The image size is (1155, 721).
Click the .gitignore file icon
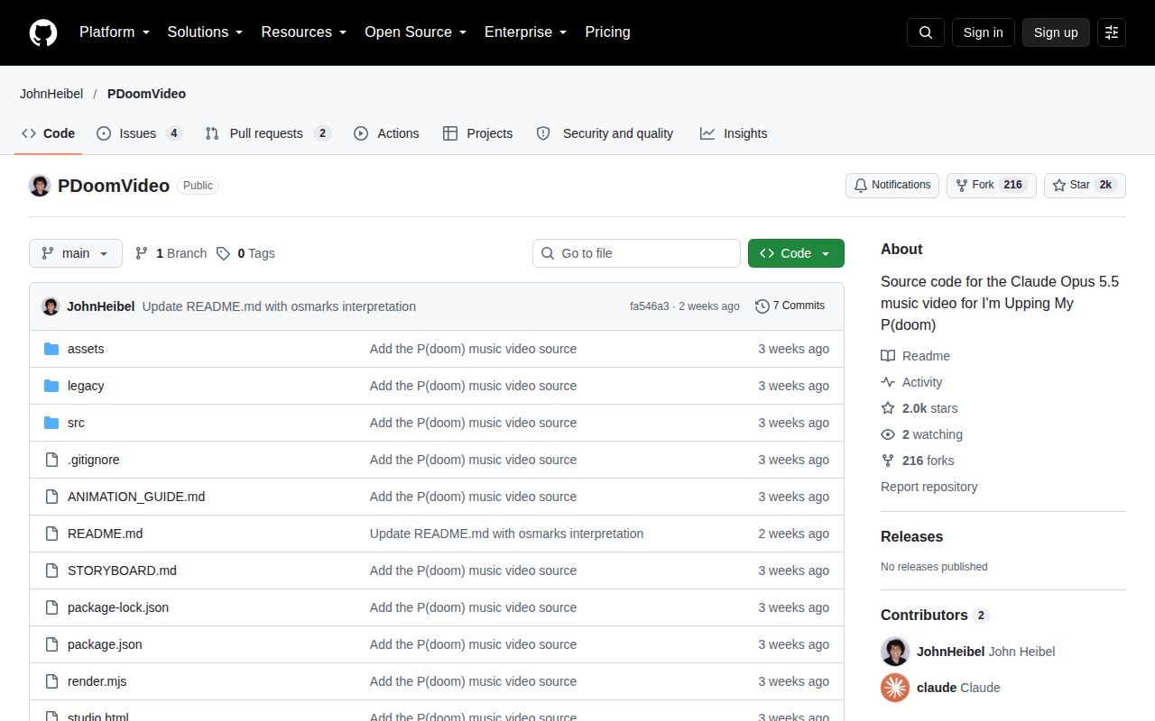[51, 460]
